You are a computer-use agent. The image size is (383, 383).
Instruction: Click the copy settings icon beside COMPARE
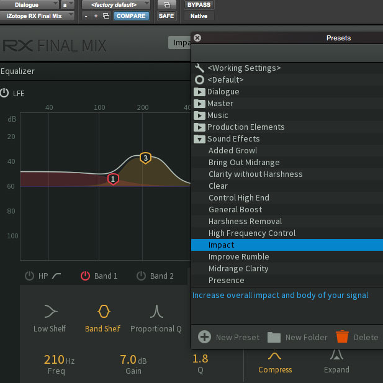pyautogui.click(x=106, y=16)
